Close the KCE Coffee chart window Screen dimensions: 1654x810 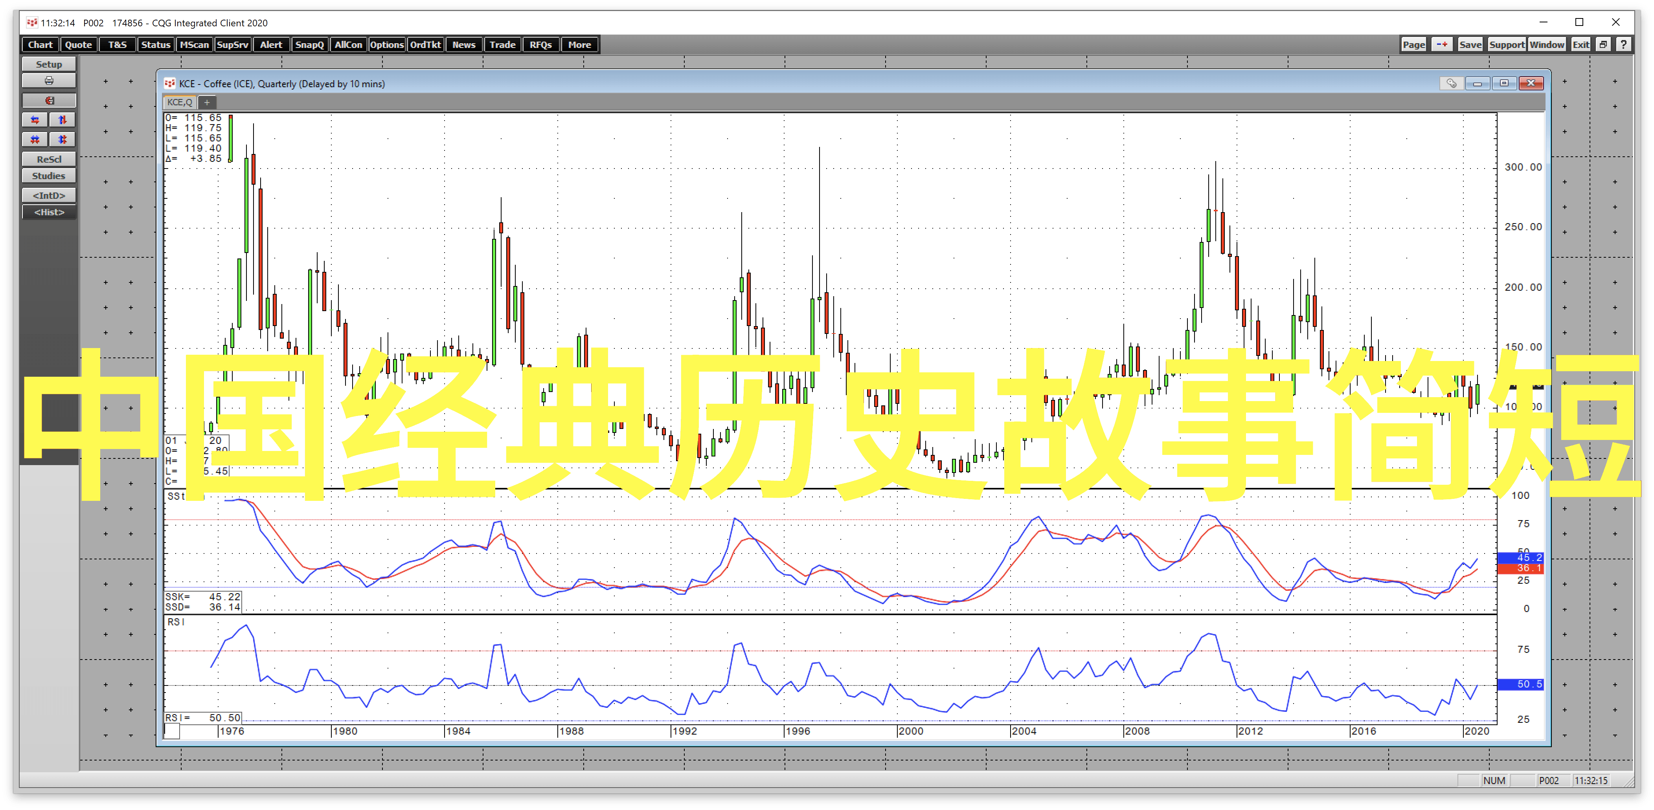click(x=1531, y=83)
